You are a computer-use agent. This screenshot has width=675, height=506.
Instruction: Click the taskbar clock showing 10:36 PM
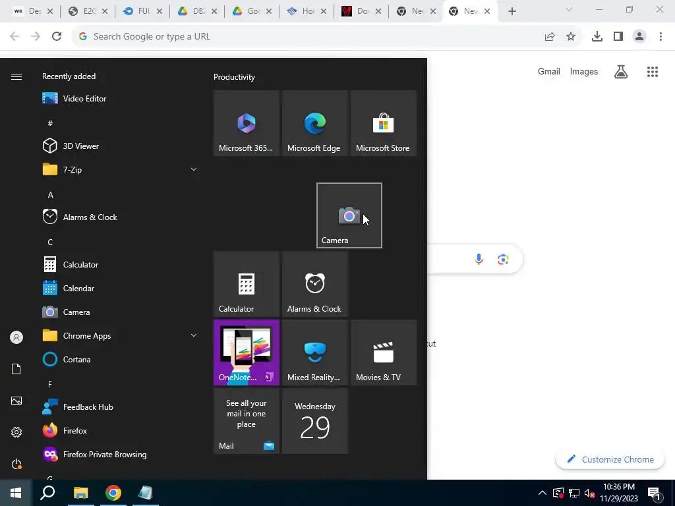tap(619, 493)
